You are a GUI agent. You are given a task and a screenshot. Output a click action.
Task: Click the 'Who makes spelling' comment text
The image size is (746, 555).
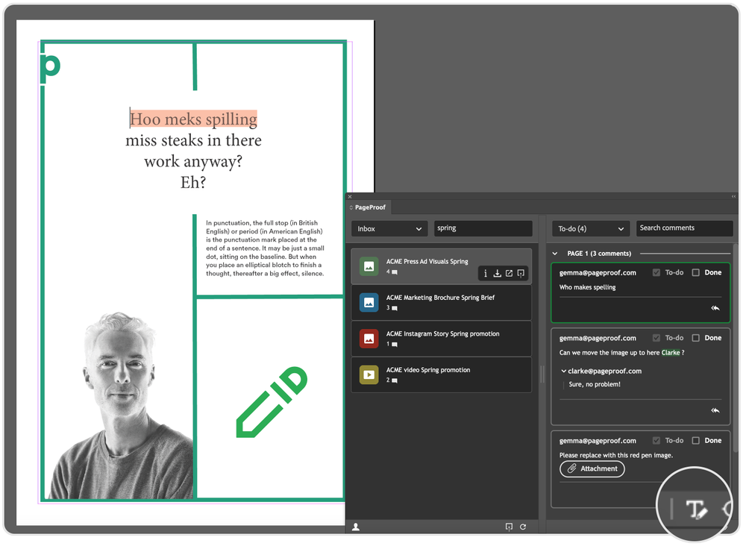coord(588,287)
